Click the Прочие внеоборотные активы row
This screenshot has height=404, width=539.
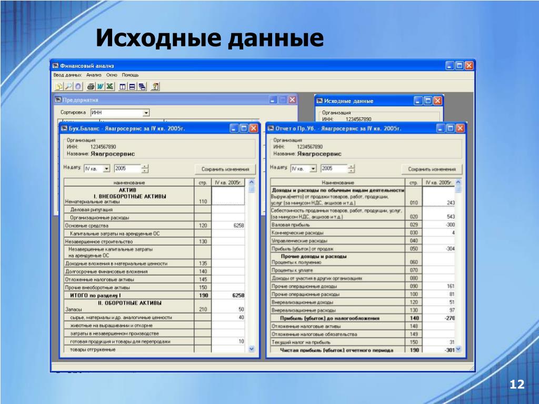(129, 288)
